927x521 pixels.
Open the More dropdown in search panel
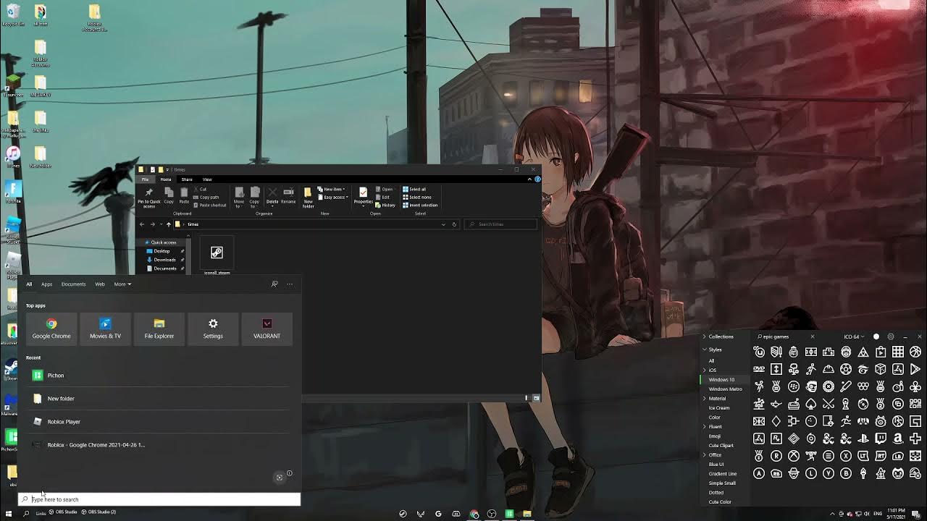(x=122, y=284)
